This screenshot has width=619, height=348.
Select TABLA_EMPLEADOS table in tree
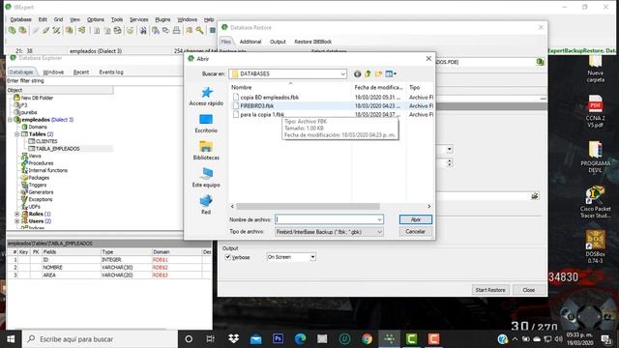[x=58, y=149]
